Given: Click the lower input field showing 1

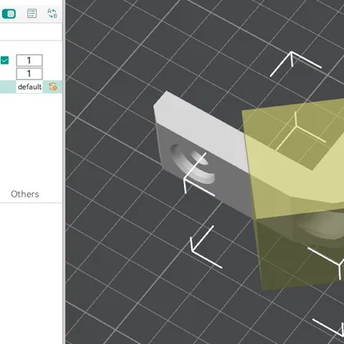Looking at the screenshot, I should [29, 74].
